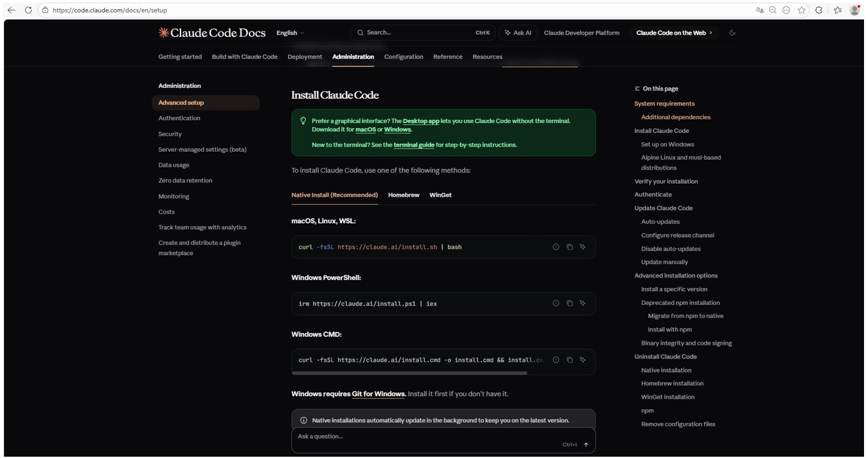
Task: Switch to the WinGet install tab
Action: 440,194
